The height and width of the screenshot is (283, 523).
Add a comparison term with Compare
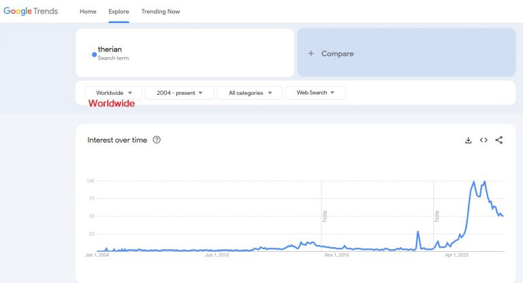pos(337,54)
